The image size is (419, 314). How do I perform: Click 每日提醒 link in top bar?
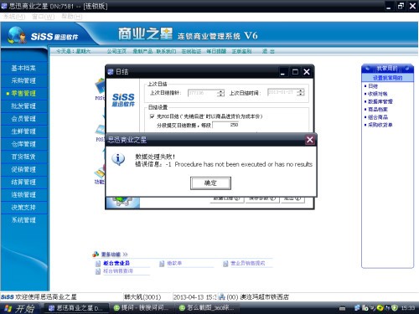(216, 51)
